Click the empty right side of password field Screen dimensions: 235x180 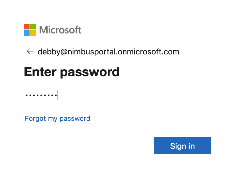(x=160, y=95)
